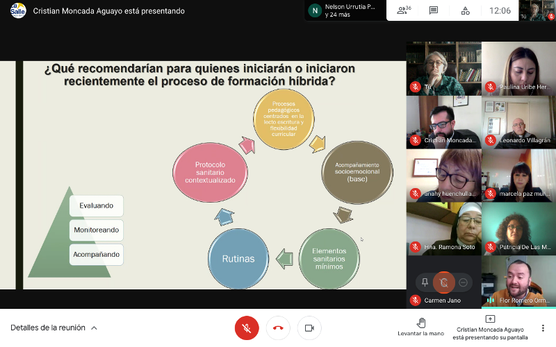Click the La Salle logo
Viewport: 556px width, 347px height.
18,10
